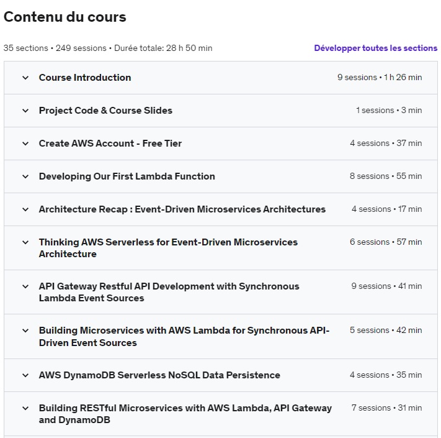Image resolution: width=441 pixels, height=438 pixels.
Task: Click 'Développer toutes les sections' link
Action: click(x=375, y=48)
